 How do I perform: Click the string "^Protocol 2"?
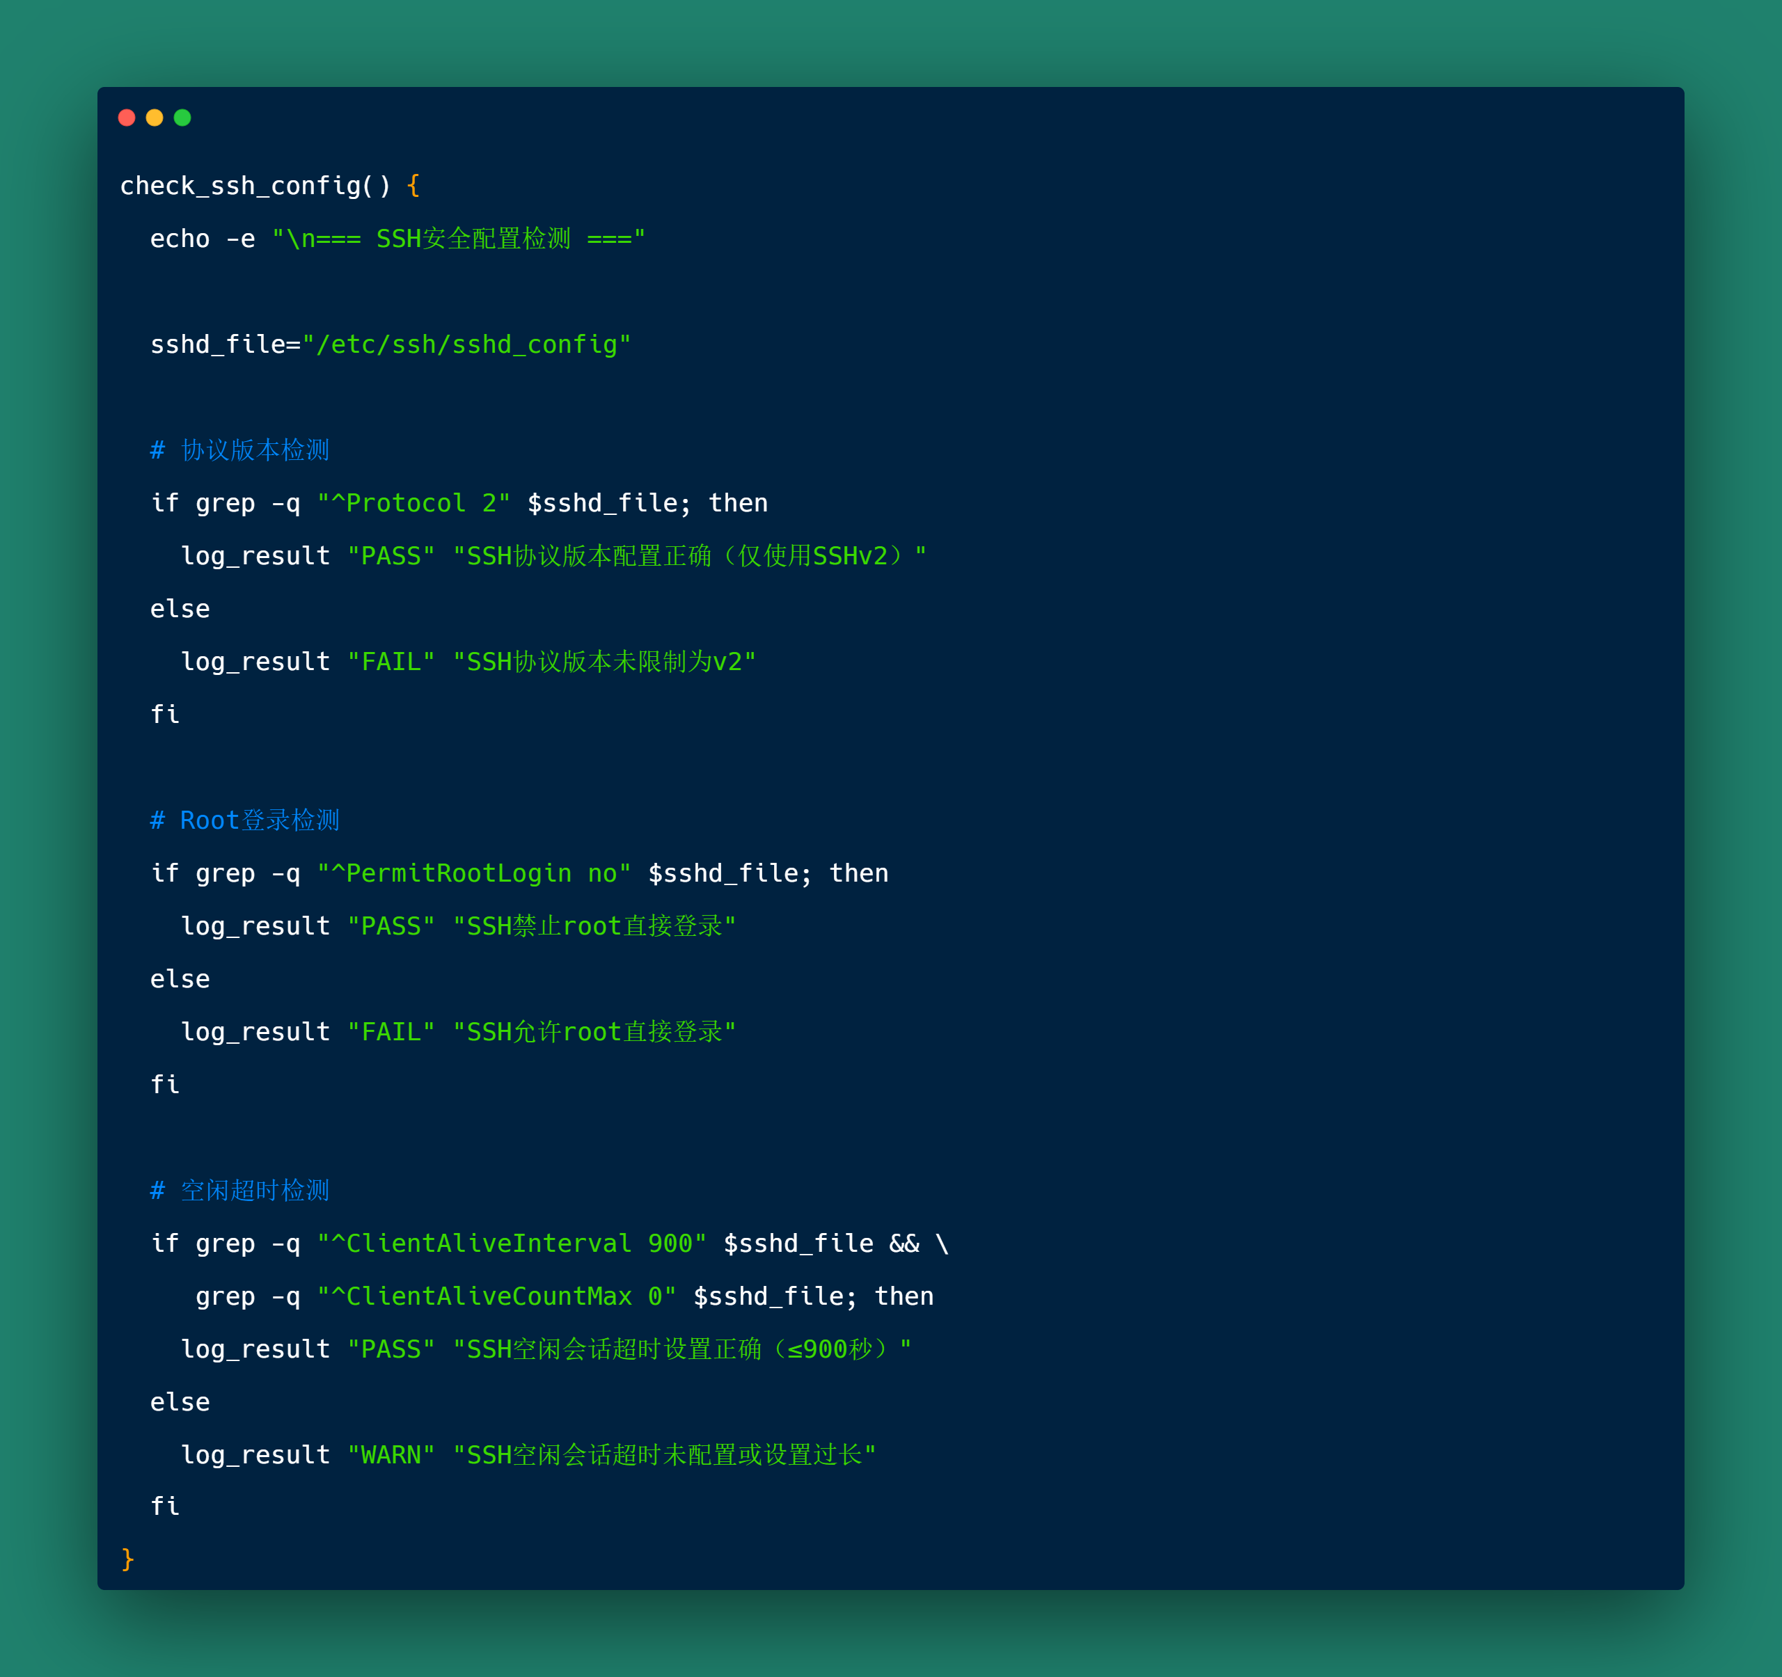tap(413, 502)
